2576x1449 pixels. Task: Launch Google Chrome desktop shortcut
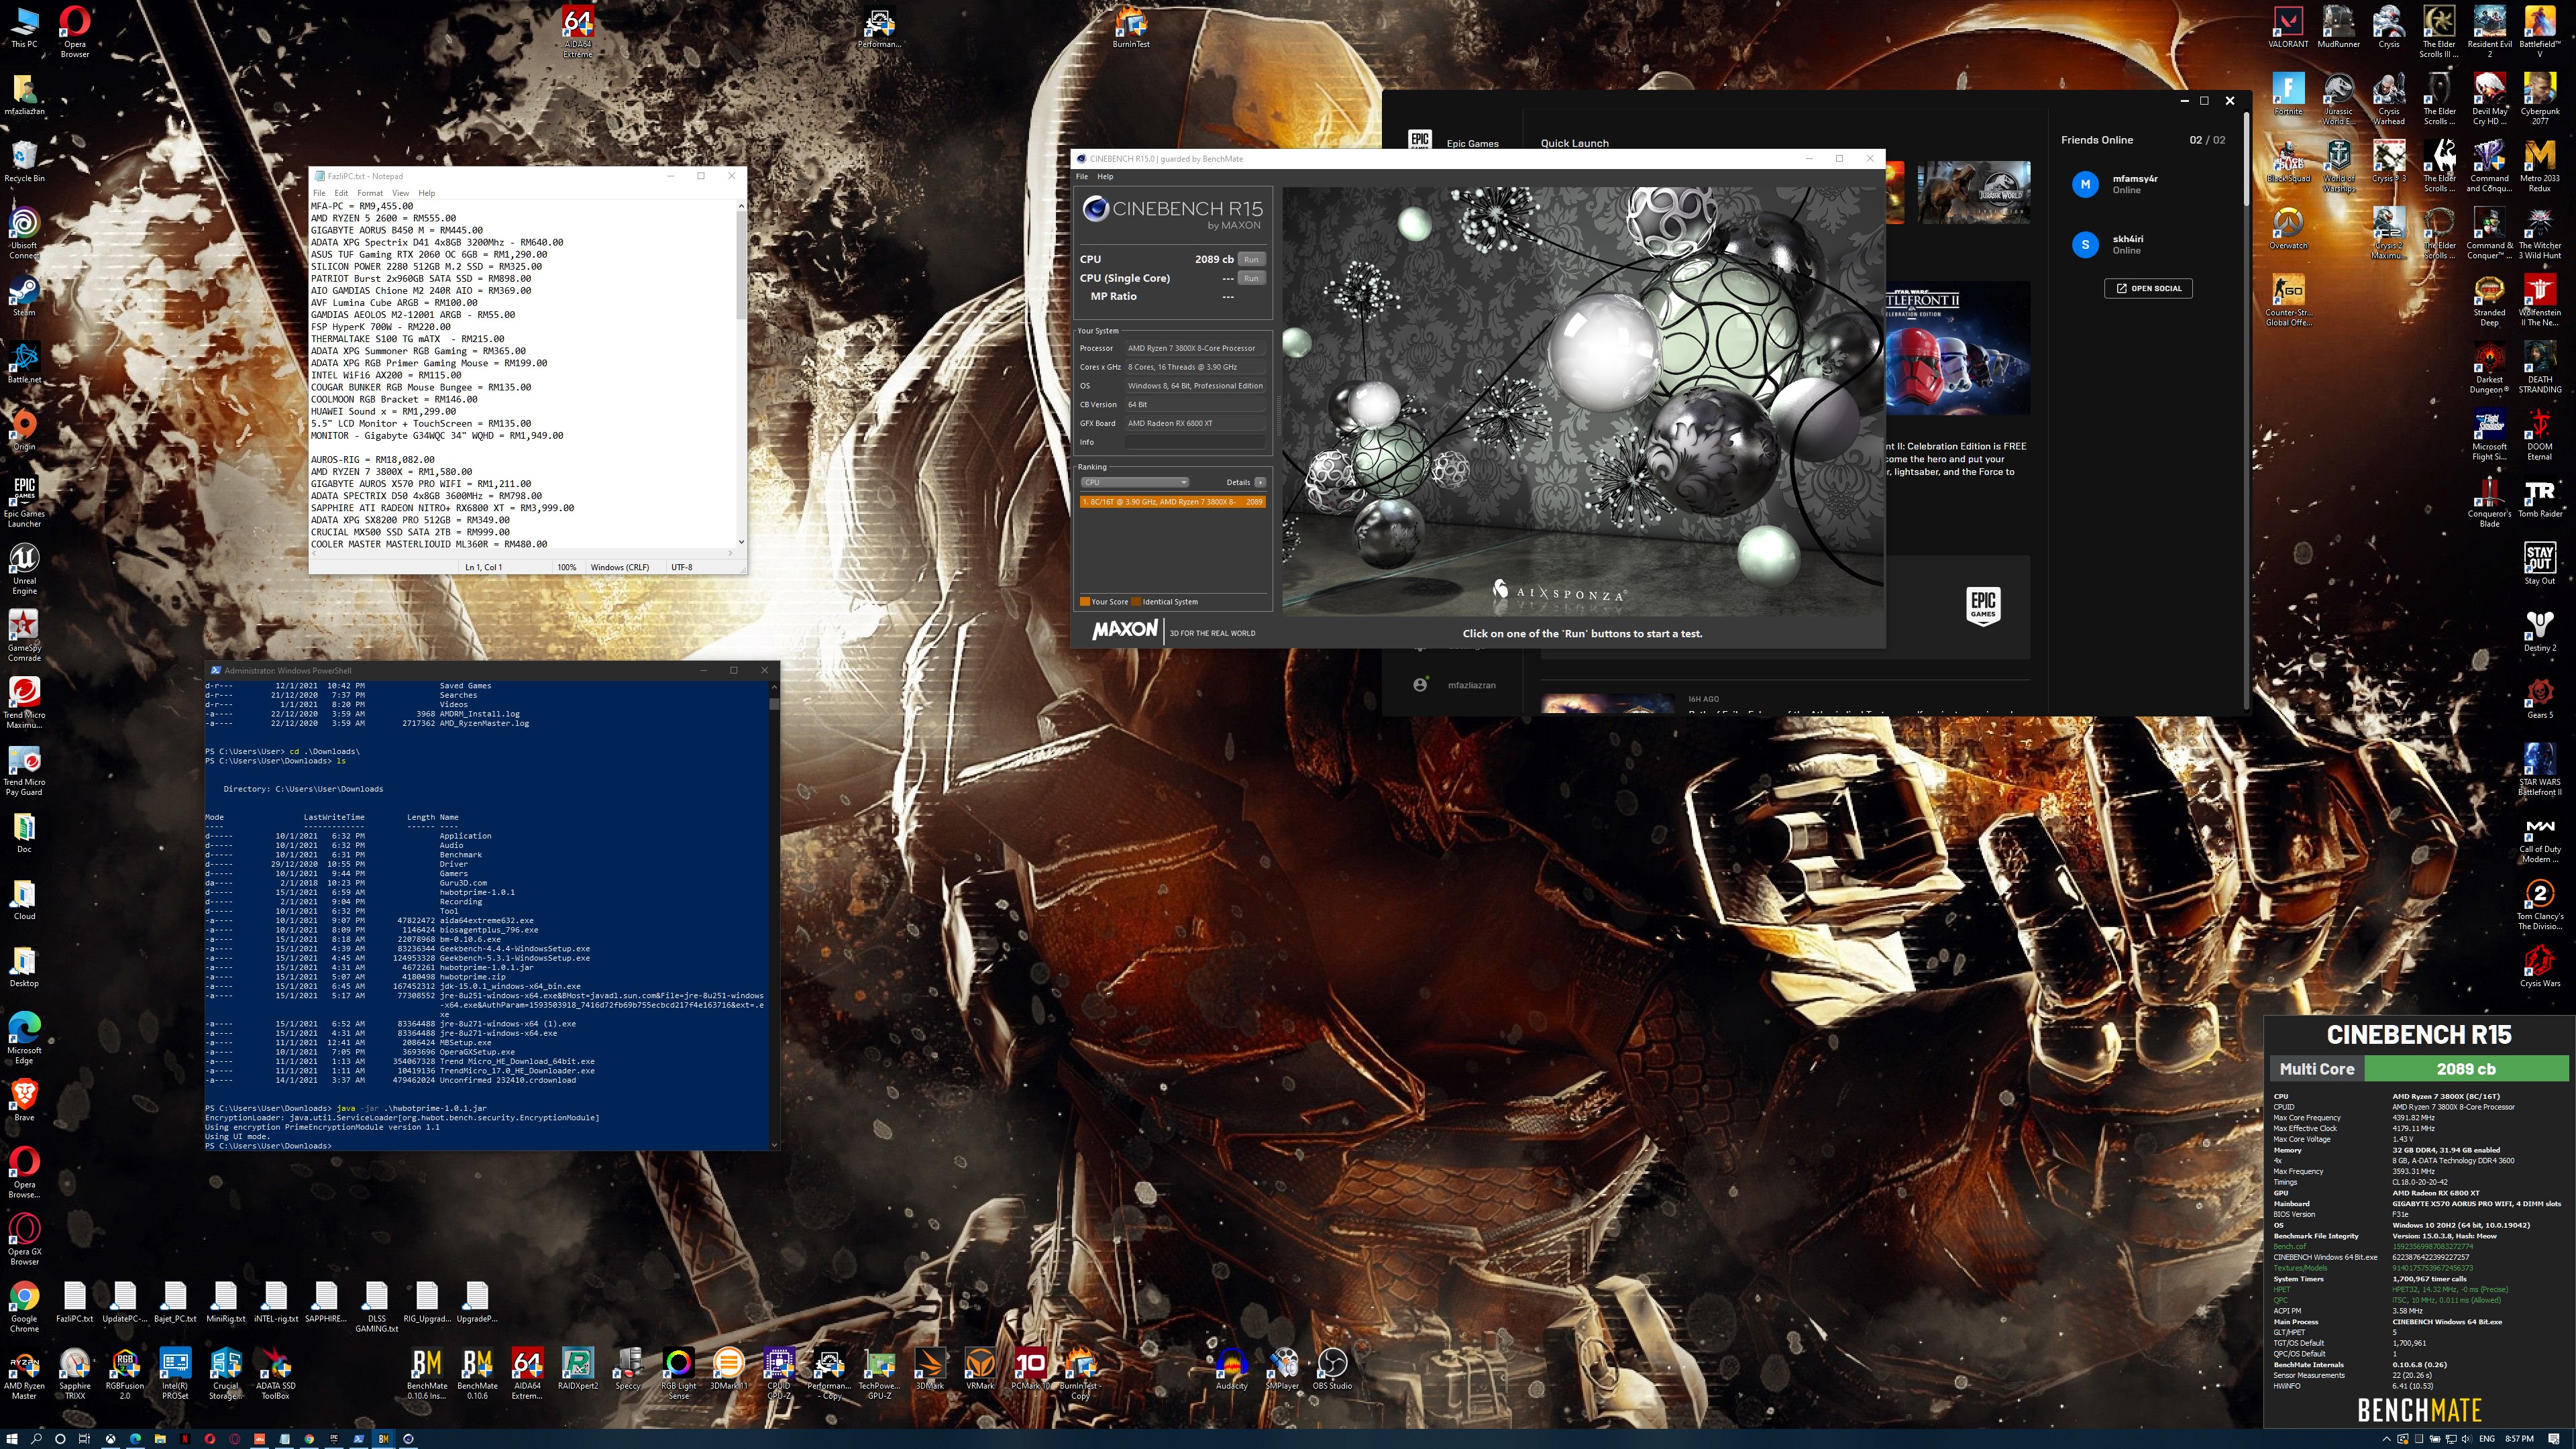(x=24, y=1306)
